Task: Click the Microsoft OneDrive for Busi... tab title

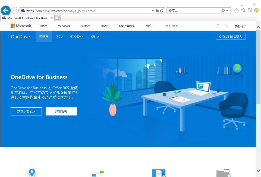Action: pos(28,18)
